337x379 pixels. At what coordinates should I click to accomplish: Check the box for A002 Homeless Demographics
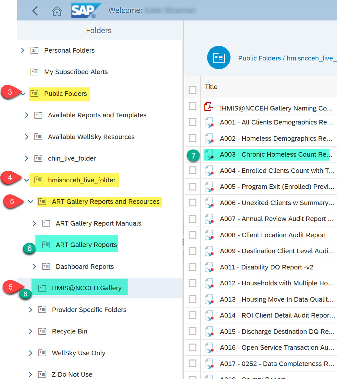pyautogui.click(x=193, y=138)
